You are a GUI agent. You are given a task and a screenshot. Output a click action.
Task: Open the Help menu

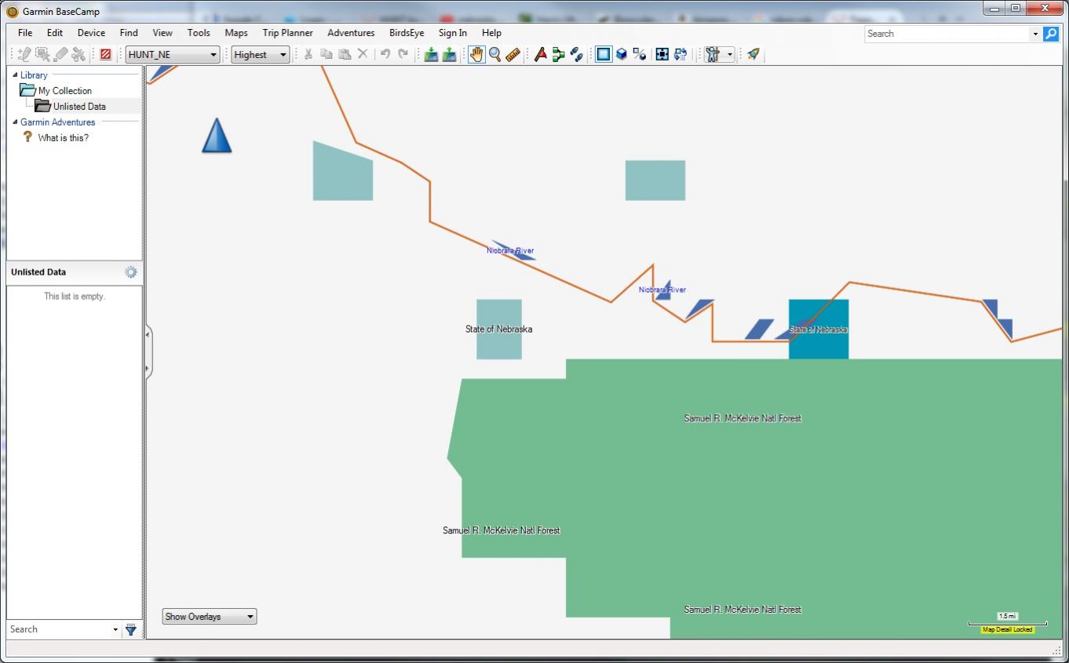491,33
